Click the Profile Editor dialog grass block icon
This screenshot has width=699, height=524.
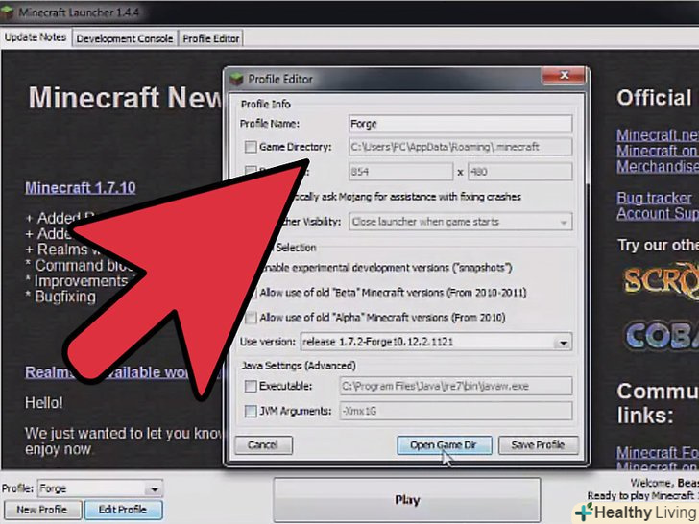[x=236, y=79]
